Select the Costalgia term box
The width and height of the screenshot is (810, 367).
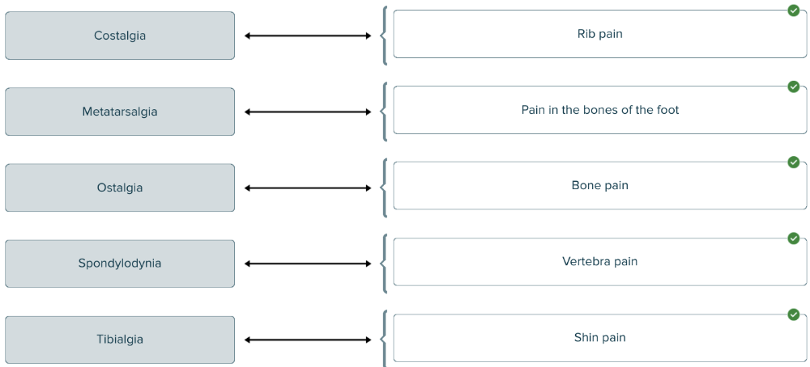point(120,36)
